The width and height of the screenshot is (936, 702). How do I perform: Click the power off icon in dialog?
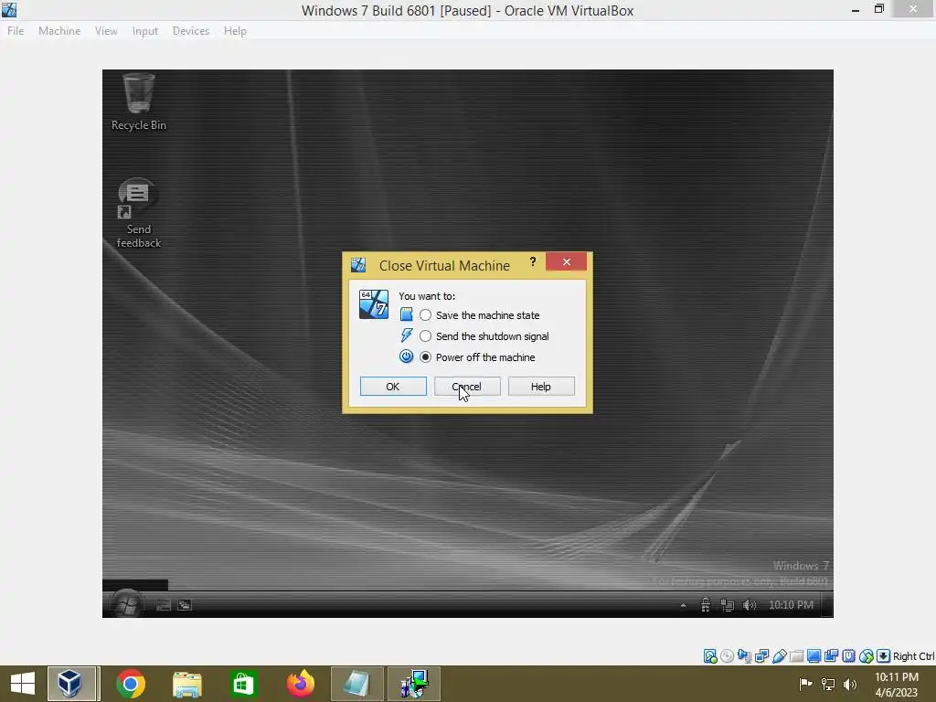(x=406, y=356)
